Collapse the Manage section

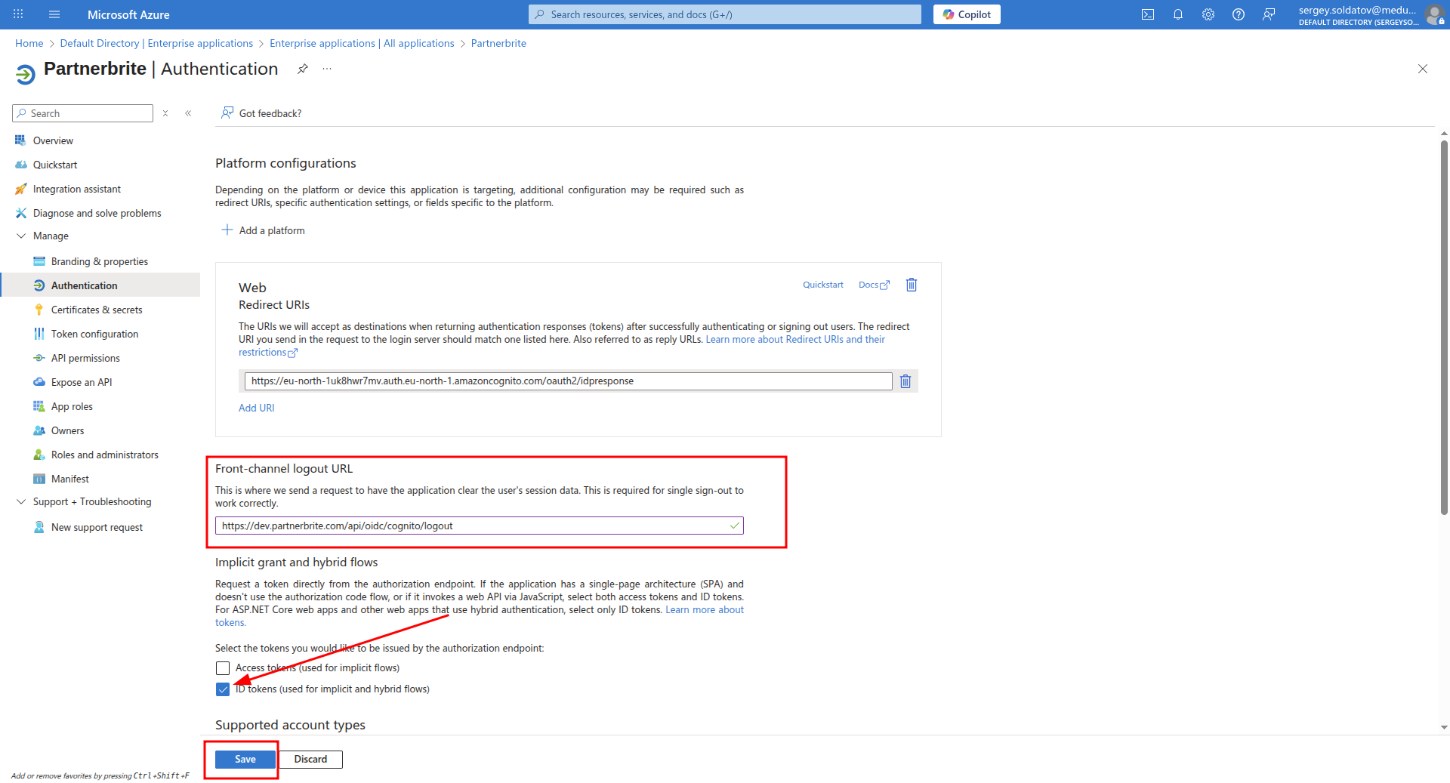click(21, 236)
